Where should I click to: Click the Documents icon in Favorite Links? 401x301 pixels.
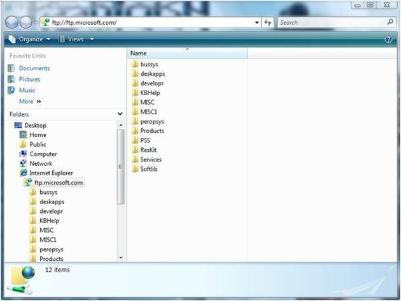11,68
